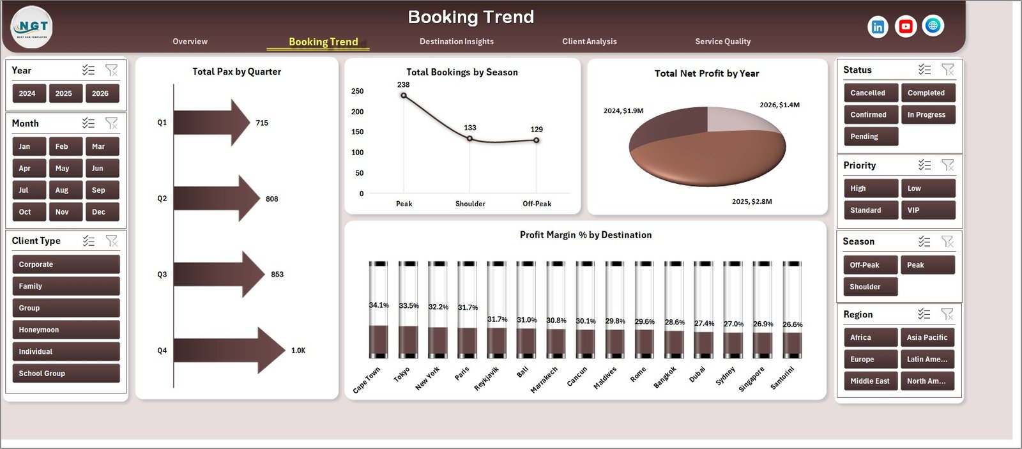Viewport: 1022px width, 449px height.
Task: Open the Service Quality tab
Action: [x=723, y=42]
